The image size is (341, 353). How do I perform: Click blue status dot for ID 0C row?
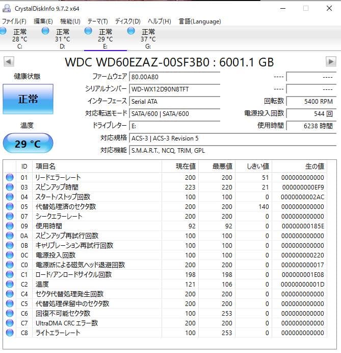click(10, 255)
